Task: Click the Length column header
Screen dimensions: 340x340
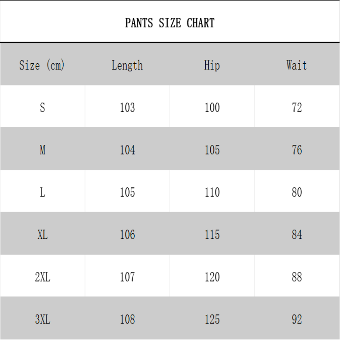Action: 127,65
